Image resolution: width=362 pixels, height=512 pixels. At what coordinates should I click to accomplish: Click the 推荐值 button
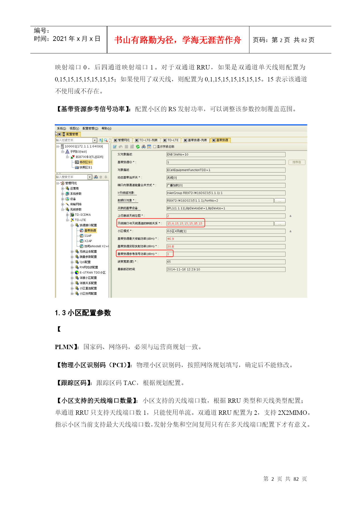297,162
